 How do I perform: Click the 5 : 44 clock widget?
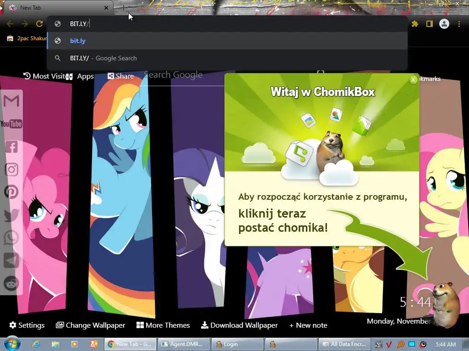pyautogui.click(x=416, y=302)
